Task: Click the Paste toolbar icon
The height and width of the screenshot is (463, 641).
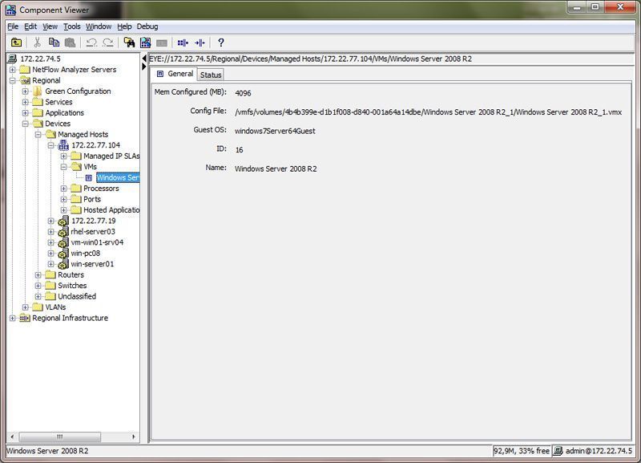Action: (x=71, y=43)
